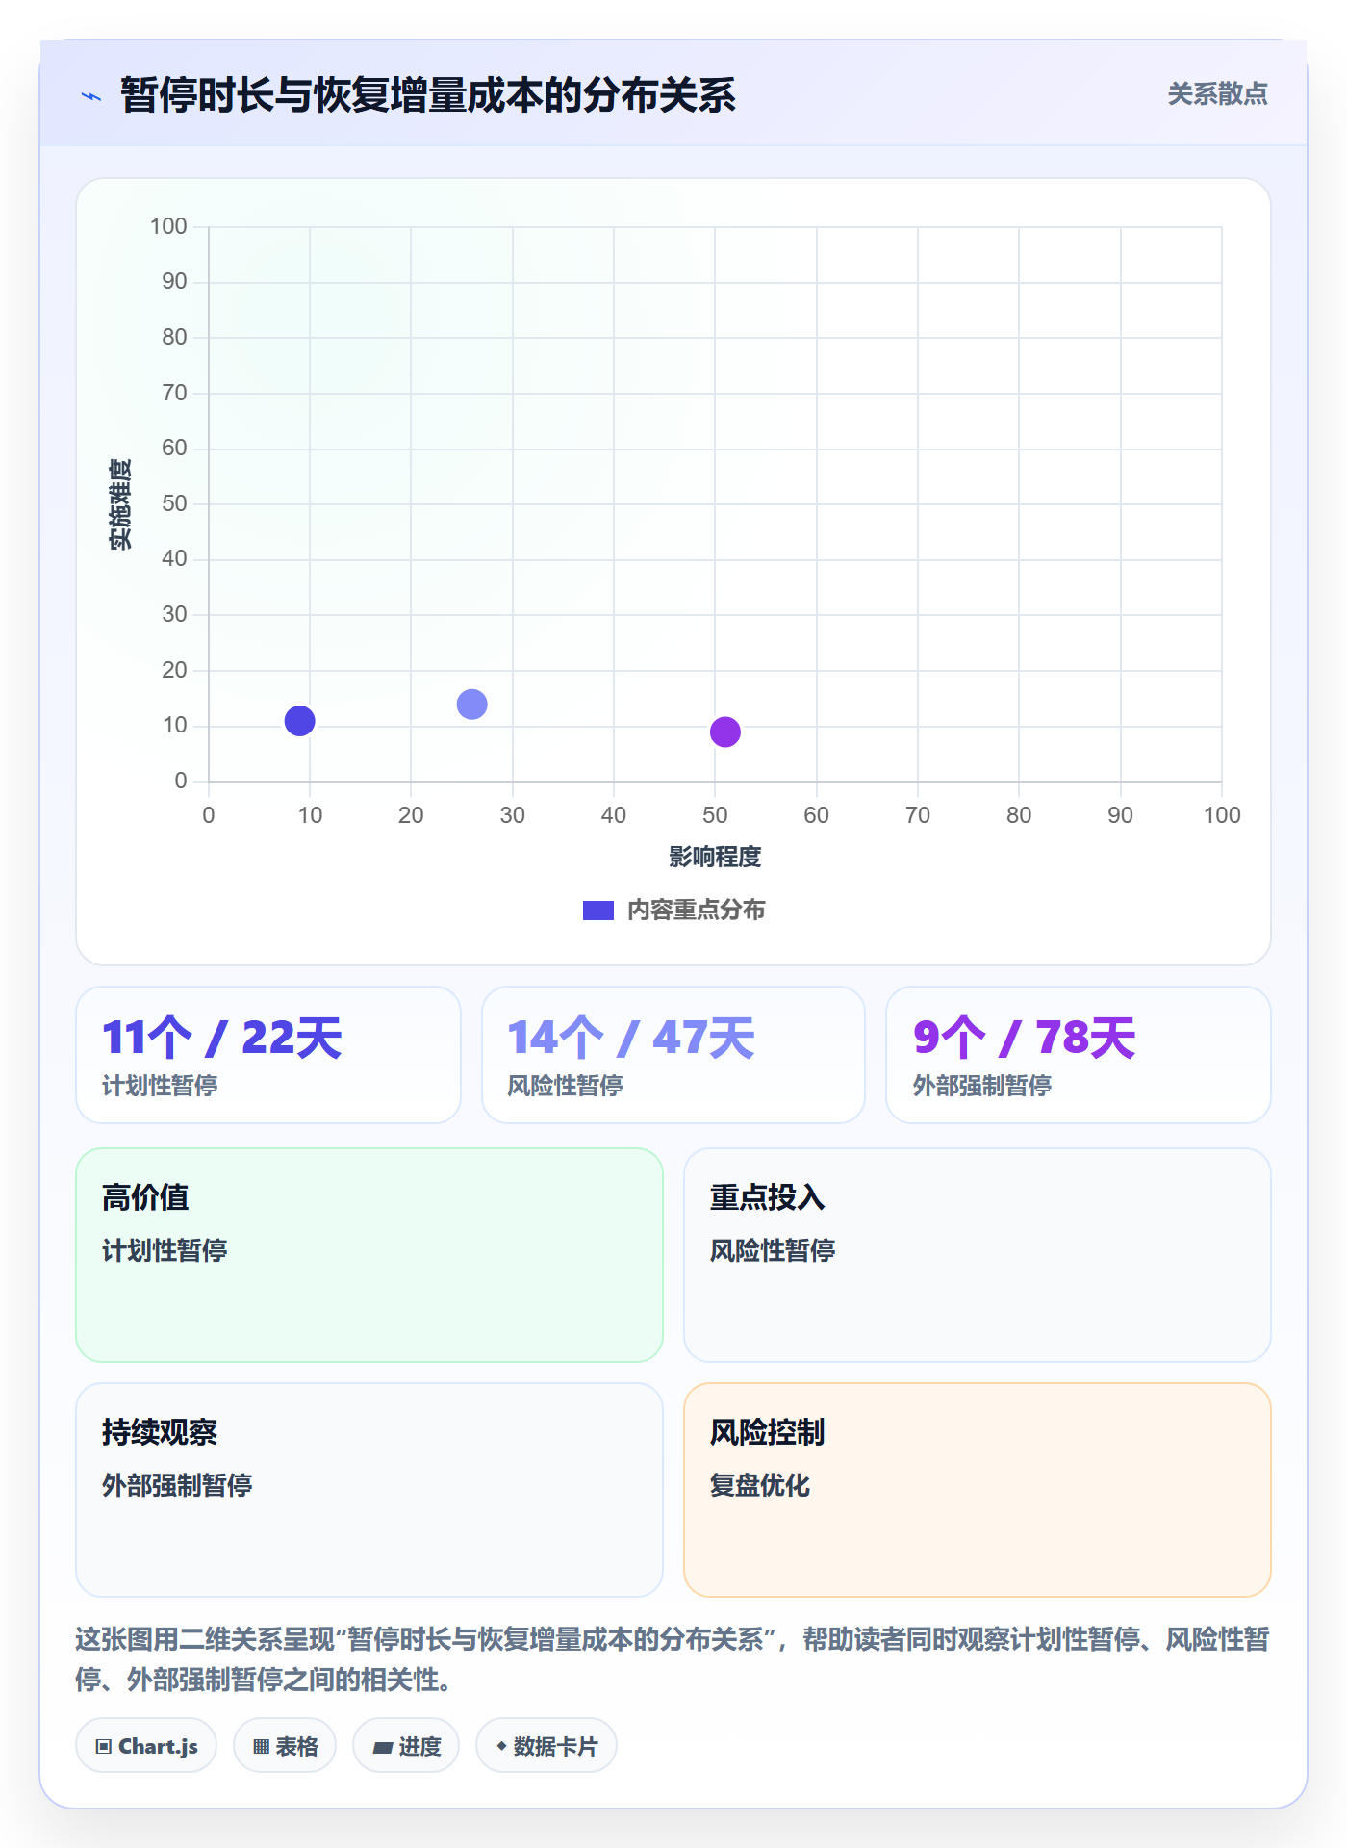Click the Chart.js tag chip
The height and width of the screenshot is (1848, 1347).
point(146,1746)
